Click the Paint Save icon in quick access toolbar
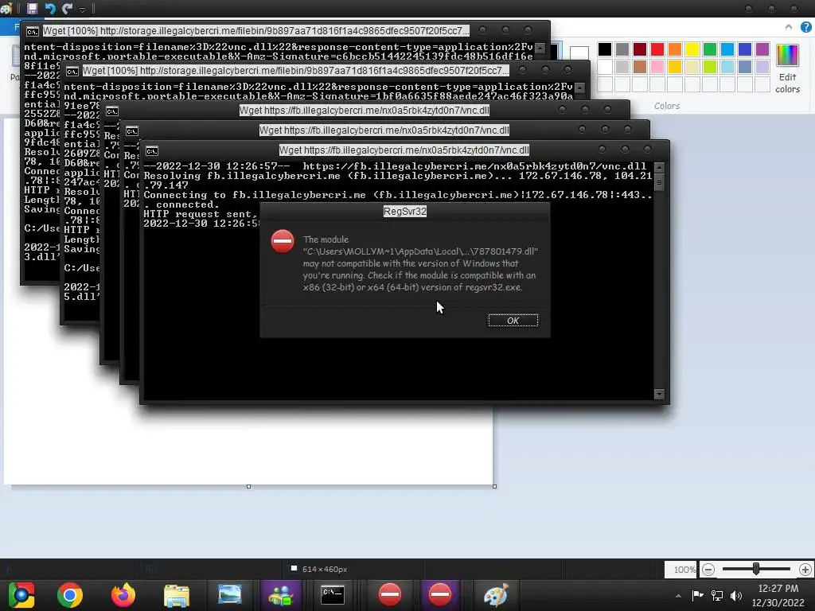 point(32,8)
